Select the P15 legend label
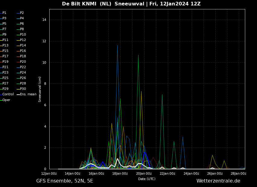The image size is (257, 187). 5,51
